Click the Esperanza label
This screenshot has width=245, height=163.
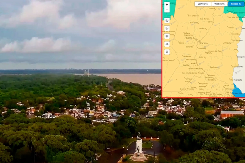pos(188,35)
